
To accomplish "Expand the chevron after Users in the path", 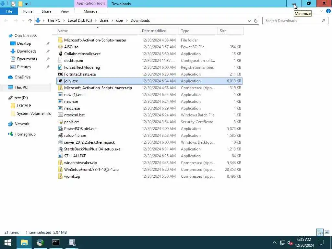I will click(112, 20).
